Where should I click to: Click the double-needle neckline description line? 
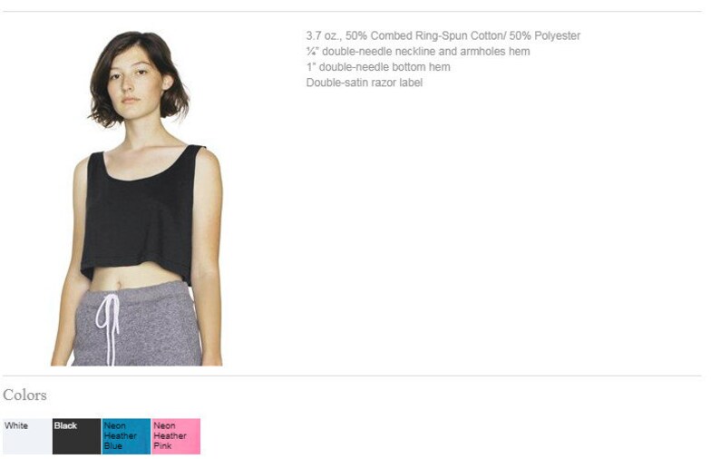click(x=418, y=52)
